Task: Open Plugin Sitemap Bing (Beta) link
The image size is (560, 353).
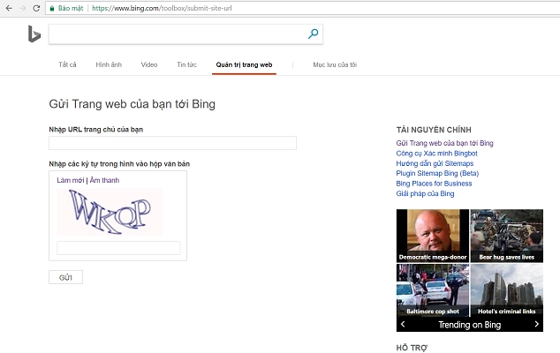Action: [x=437, y=174]
